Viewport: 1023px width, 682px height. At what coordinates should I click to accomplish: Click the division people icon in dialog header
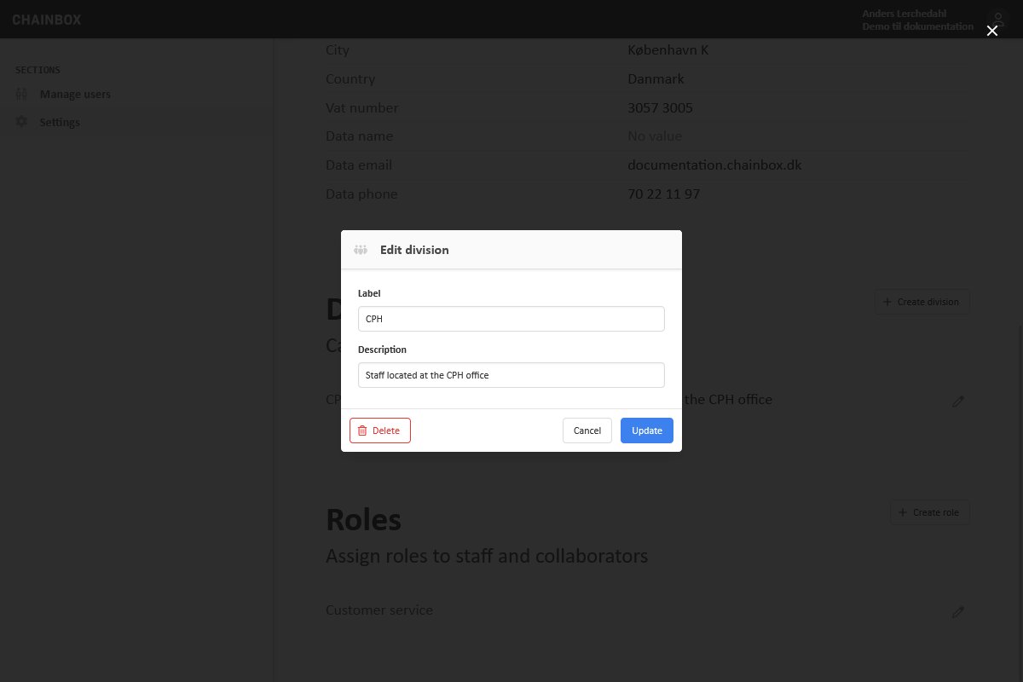(361, 250)
